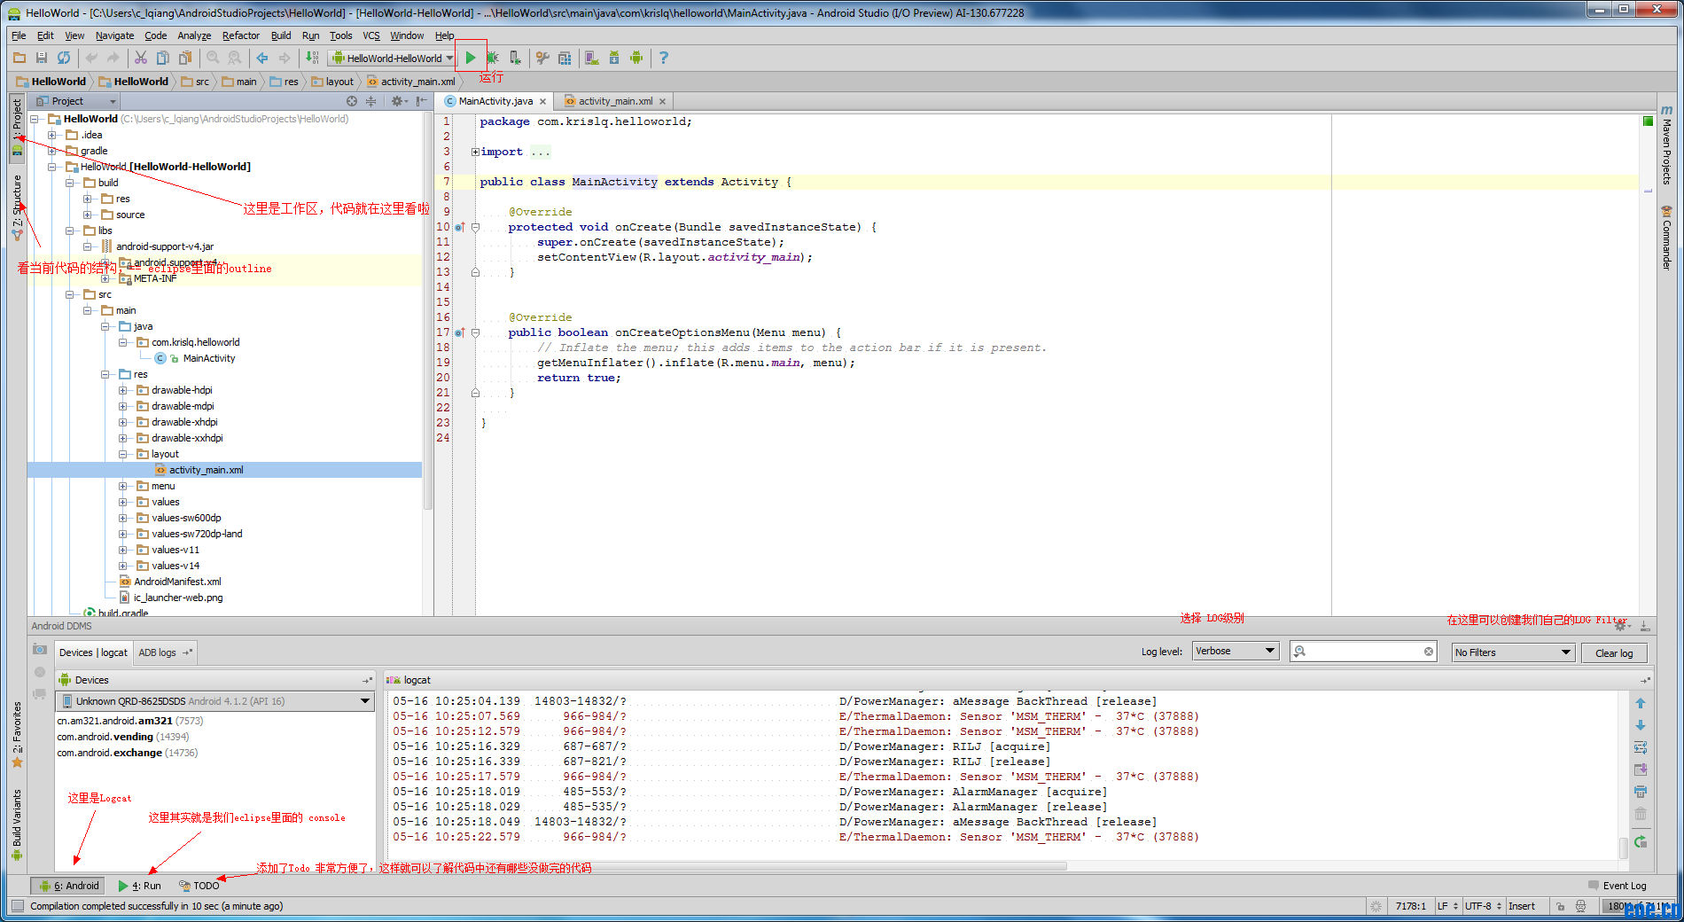Screen dimensions: 1684x922
Task: Open the Log level Verbose dropdown
Action: pos(1235,652)
